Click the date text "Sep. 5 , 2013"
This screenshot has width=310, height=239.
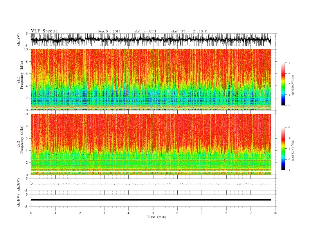click(109, 31)
